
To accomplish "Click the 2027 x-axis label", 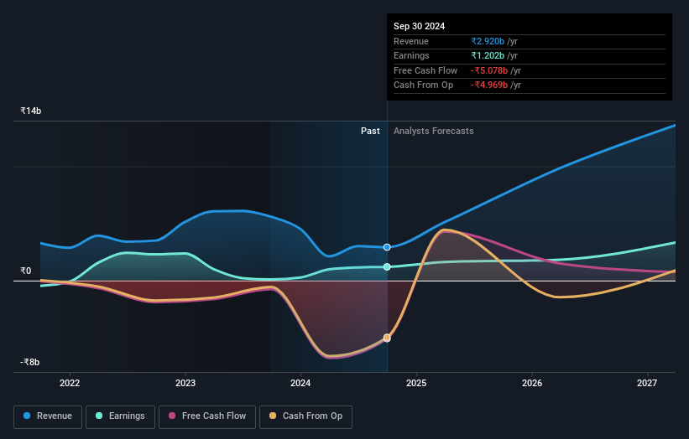I will pyautogui.click(x=647, y=383).
